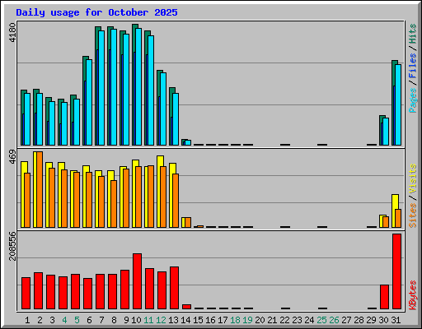Click the red KBytes bar for day 31
422x329 pixels.
point(396,271)
